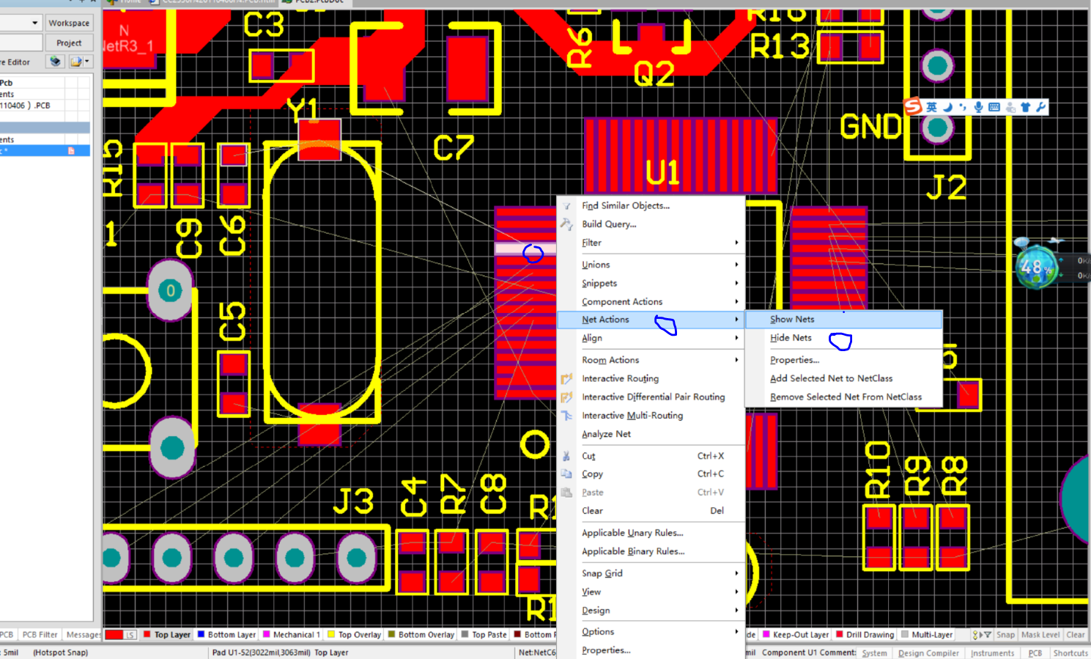The width and height of the screenshot is (1091, 659).
Task: Click the Cut scissors icon
Action: [x=566, y=456]
